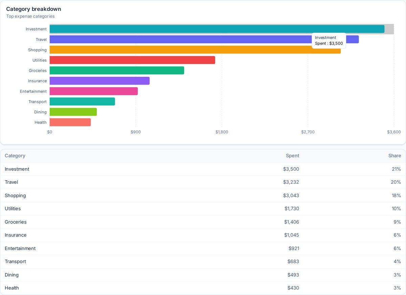This screenshot has height=295, width=406.
Task: Click the $900 axis tick
Action: click(x=136, y=132)
